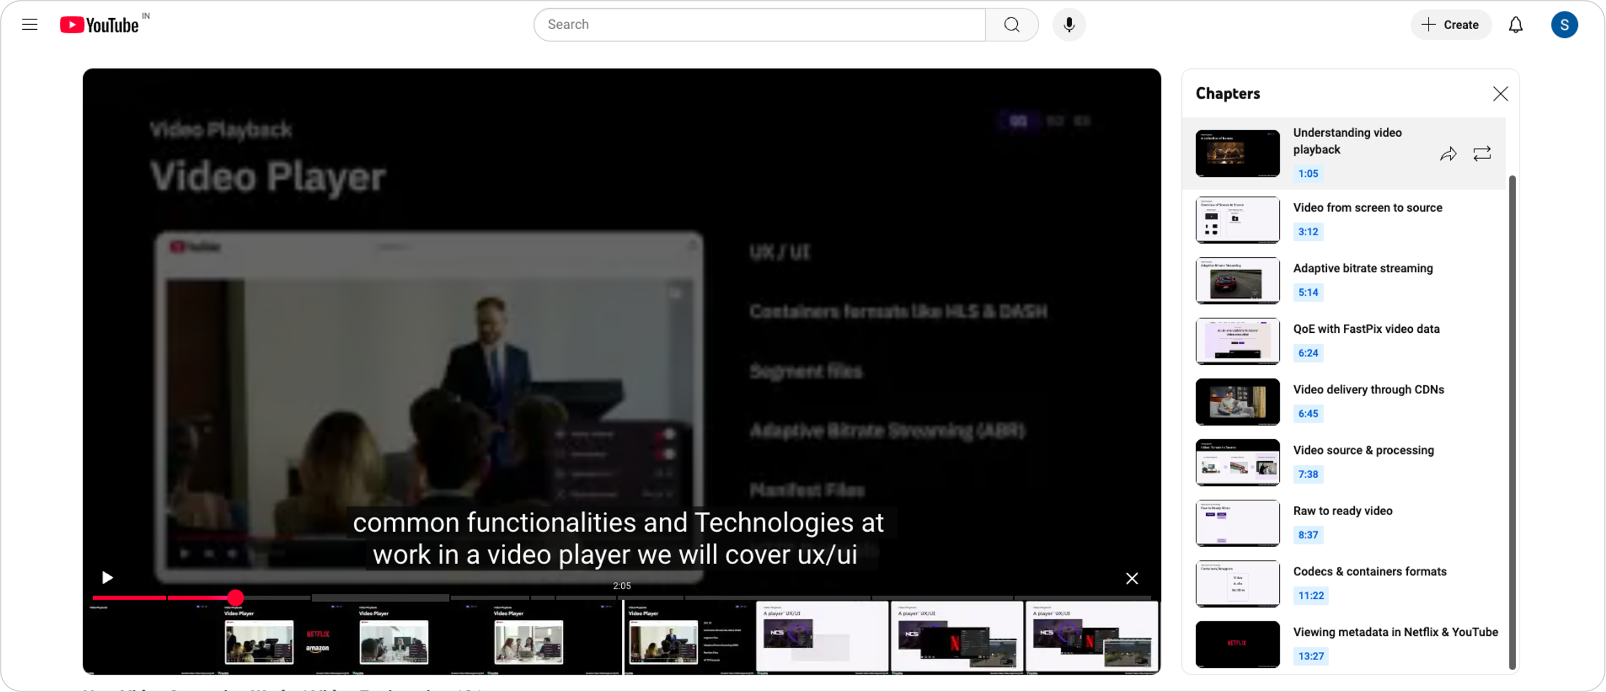The height and width of the screenshot is (692, 1606).
Task: Go to the YouTube home logo
Action: click(x=100, y=24)
